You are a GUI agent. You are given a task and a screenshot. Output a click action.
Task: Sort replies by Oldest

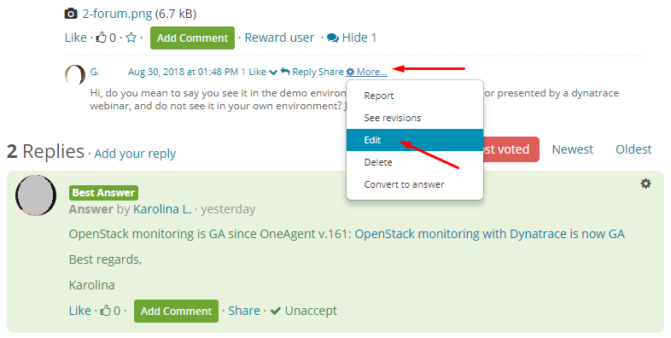click(633, 149)
